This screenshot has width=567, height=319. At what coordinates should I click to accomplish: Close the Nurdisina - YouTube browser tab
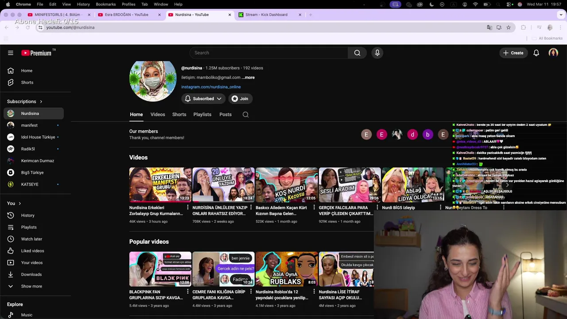click(229, 15)
